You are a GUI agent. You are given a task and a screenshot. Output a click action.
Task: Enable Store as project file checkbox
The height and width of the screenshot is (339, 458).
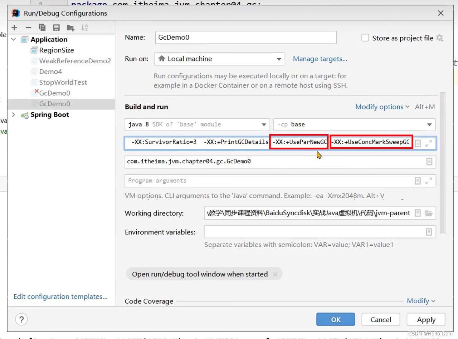pyautogui.click(x=365, y=38)
